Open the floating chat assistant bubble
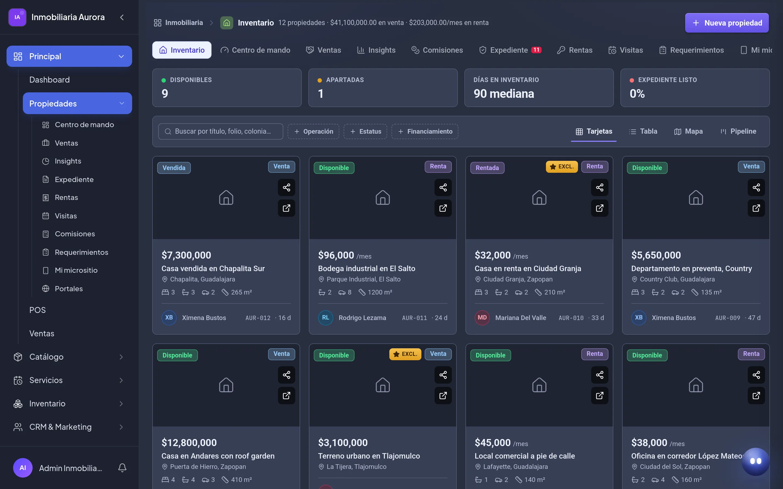The width and height of the screenshot is (783, 489). [756, 461]
